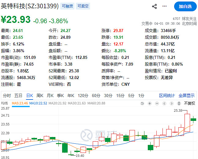Image resolution: width=198 pixels, height=159 pixels.
Task: Open 区间统计 range statistics
Action: (x=167, y=96)
